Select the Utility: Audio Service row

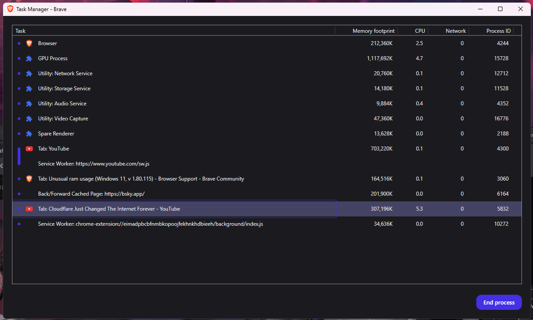pos(267,104)
